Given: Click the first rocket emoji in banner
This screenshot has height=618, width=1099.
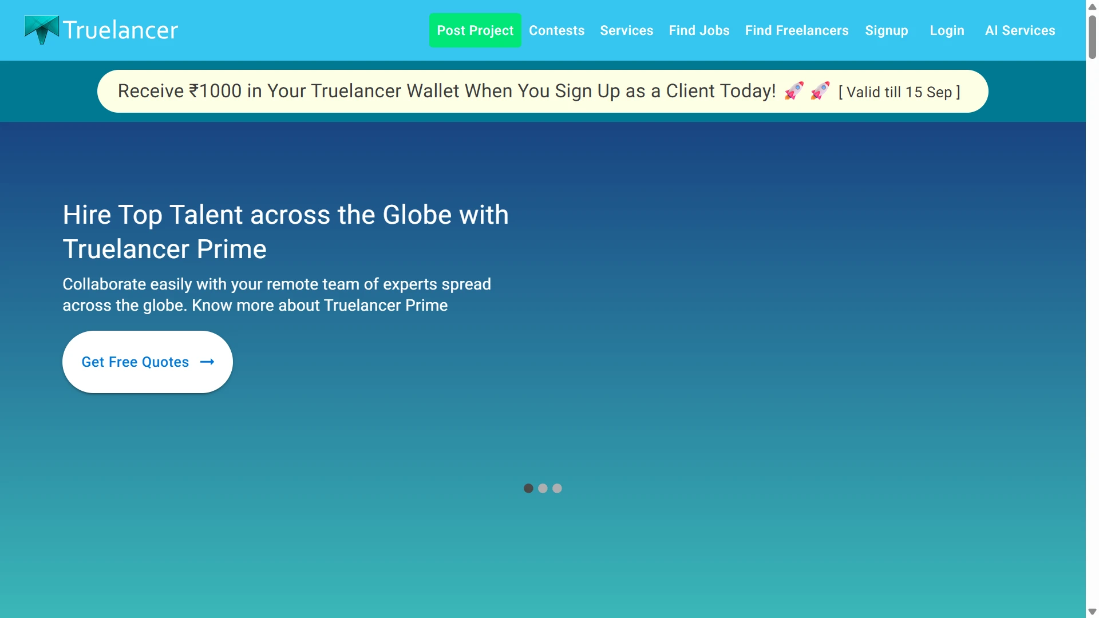Looking at the screenshot, I should click(794, 91).
